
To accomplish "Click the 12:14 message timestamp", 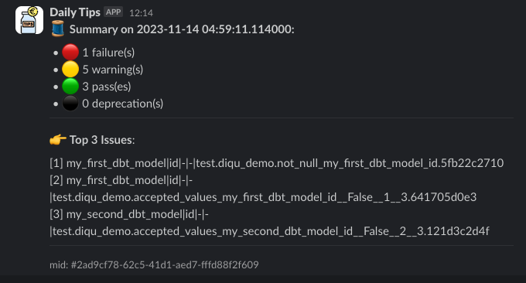I will (x=141, y=13).
